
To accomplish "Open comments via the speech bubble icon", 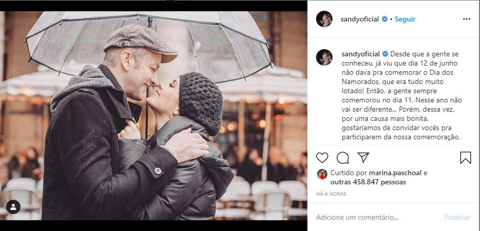I will 343,158.
